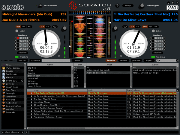
Task: Set left deck speed to 45
Action: tap(48, 27)
